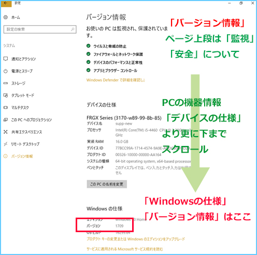Restore down the settings window

click(241, 3)
